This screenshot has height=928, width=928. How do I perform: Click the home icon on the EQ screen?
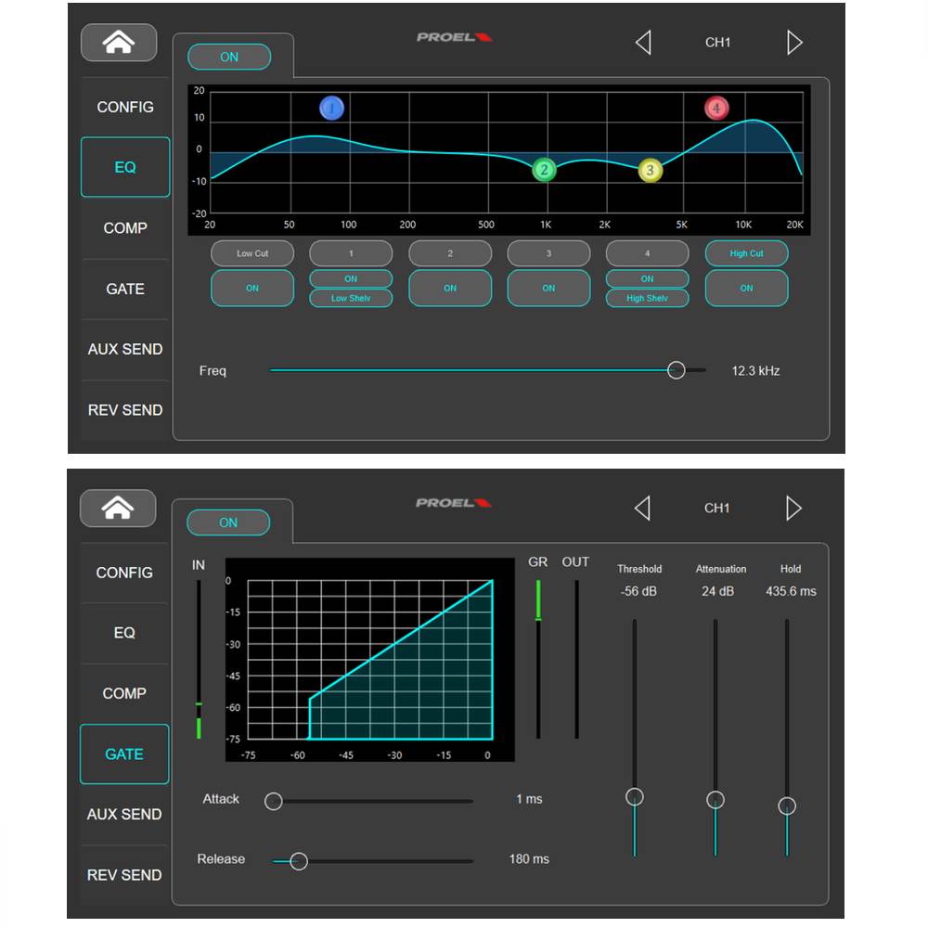[x=119, y=43]
